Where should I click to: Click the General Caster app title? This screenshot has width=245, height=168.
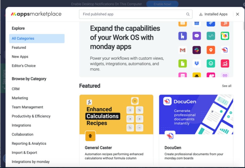pyautogui.click(x=98, y=148)
